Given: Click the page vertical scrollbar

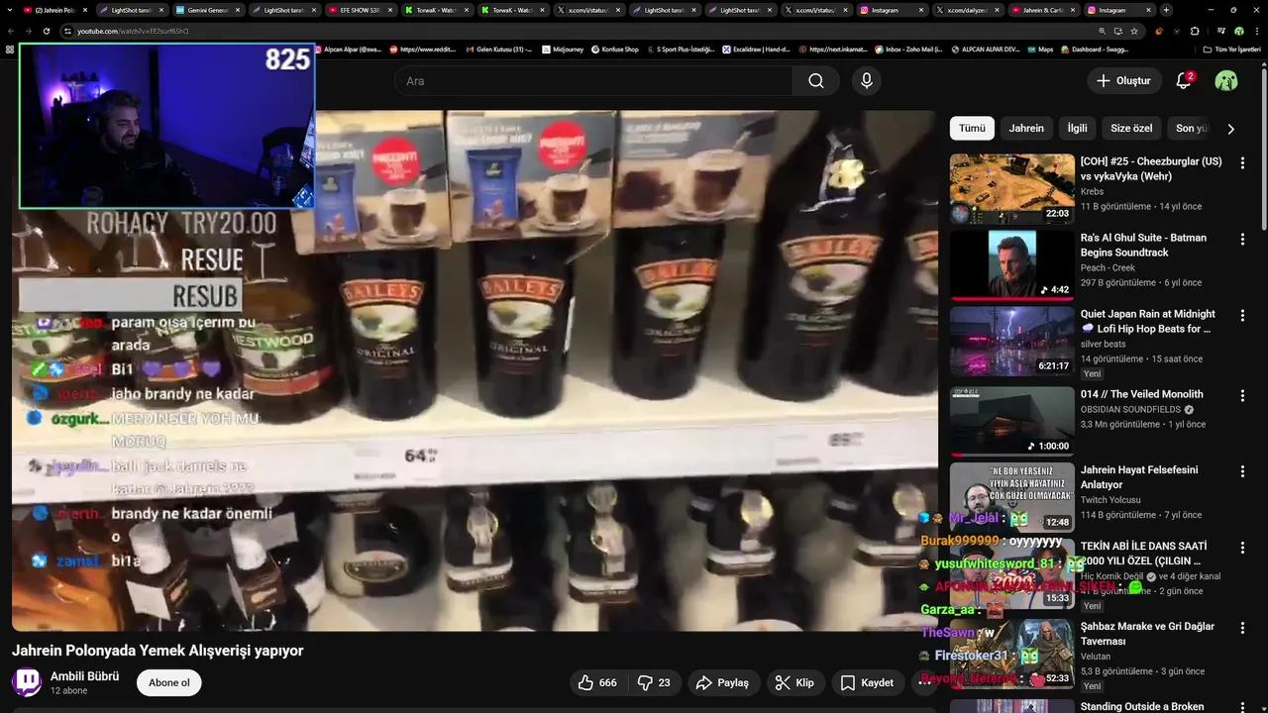Looking at the screenshot, I should coord(1264,149).
